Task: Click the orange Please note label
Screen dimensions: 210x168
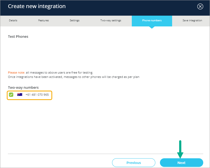Action: pyautogui.click(x=17, y=73)
